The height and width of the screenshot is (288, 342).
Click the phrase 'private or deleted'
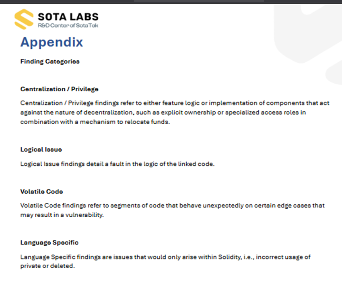47,266
